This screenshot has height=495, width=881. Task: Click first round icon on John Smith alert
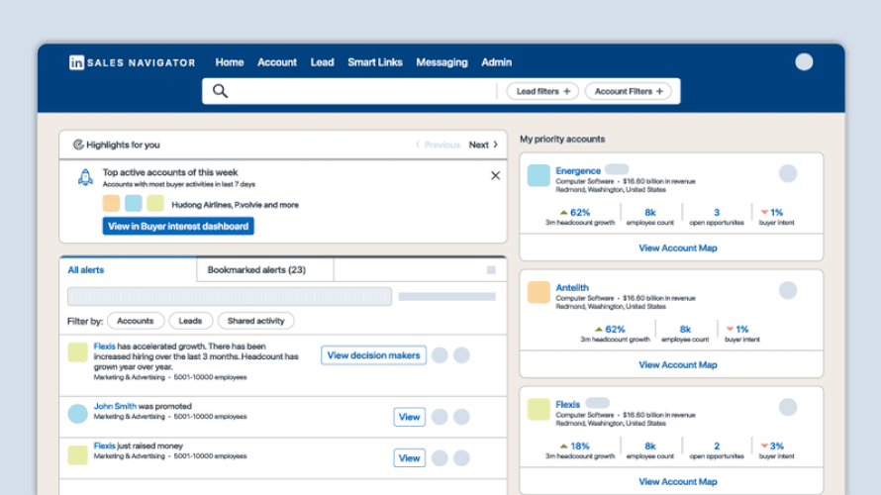coord(440,417)
